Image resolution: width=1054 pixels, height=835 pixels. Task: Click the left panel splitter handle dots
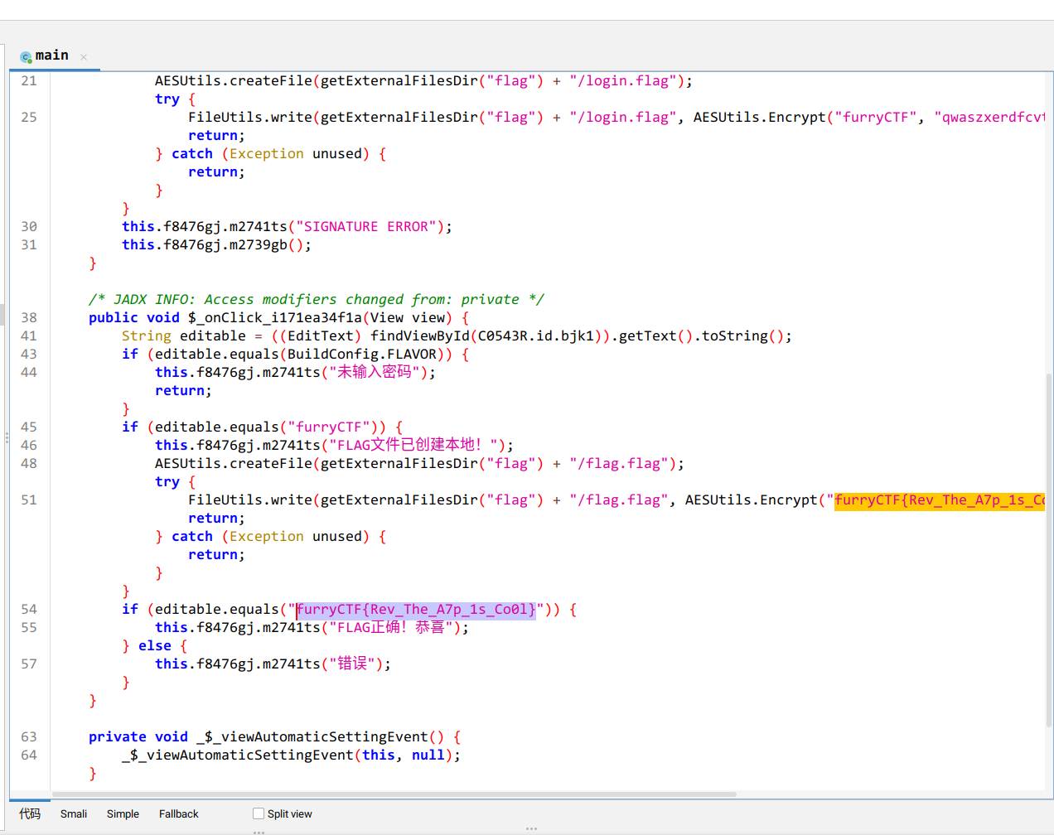(7, 437)
